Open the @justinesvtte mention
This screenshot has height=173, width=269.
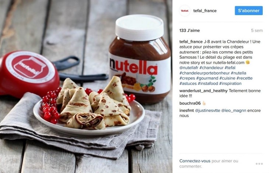[207, 110]
